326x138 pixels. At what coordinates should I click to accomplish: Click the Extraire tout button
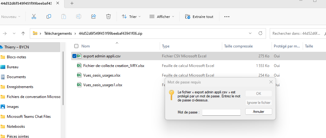pos(200,16)
